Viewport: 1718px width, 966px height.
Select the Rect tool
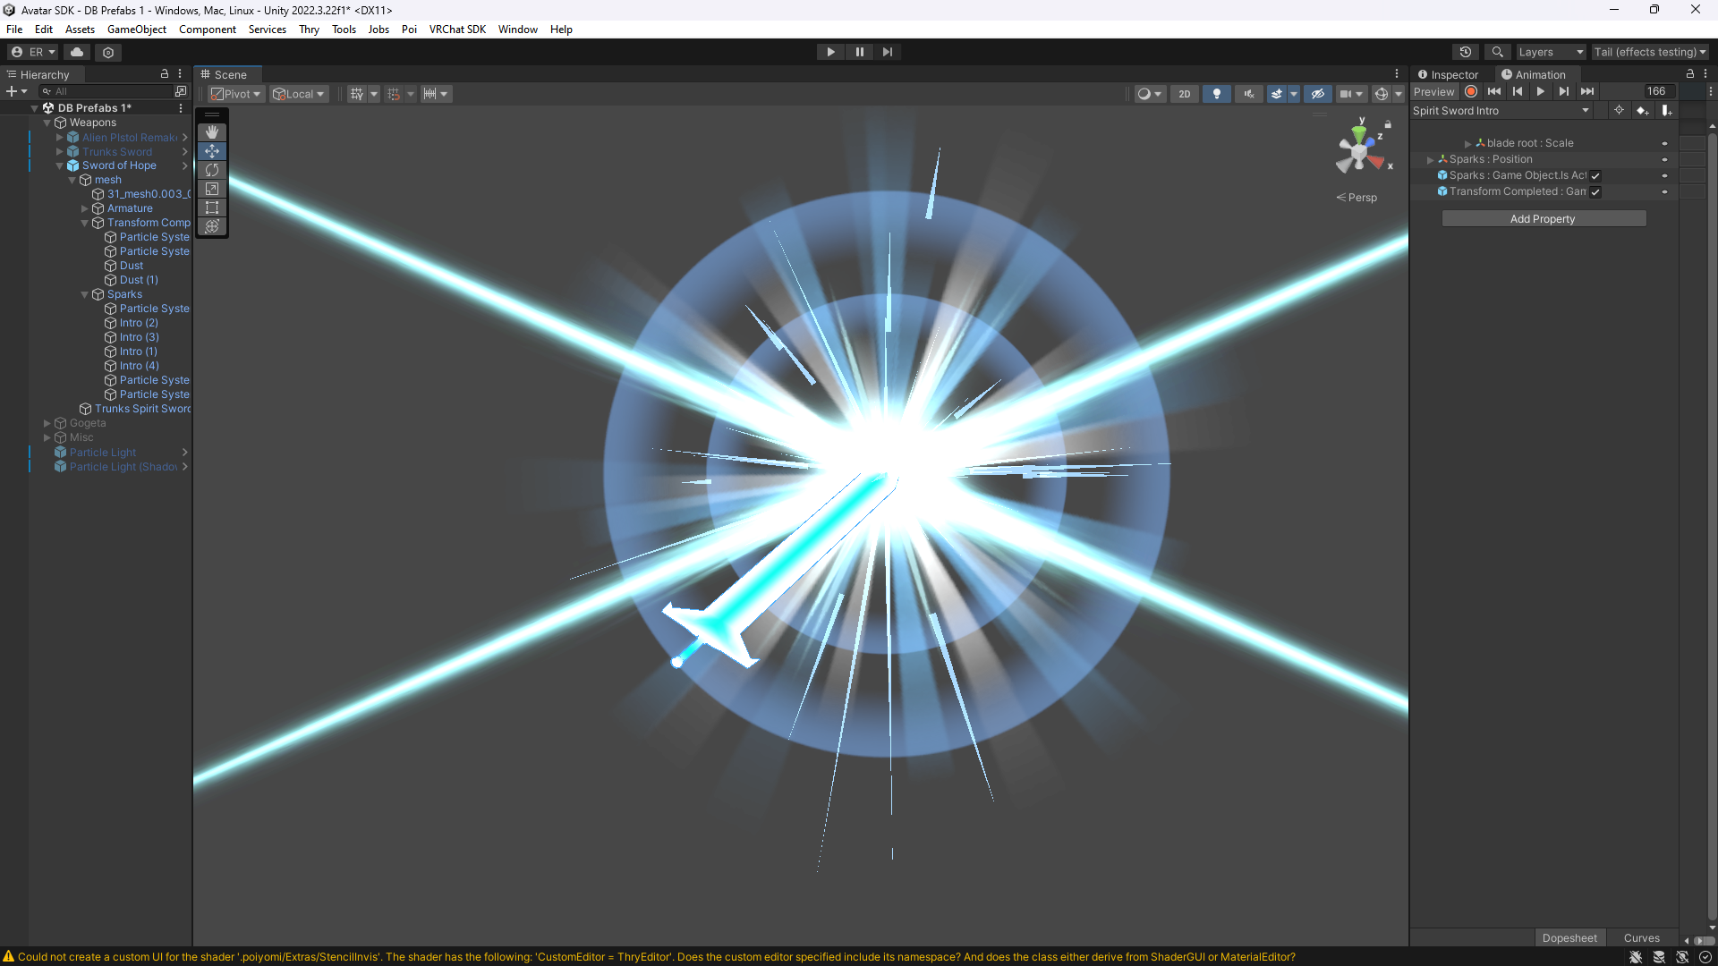coord(212,208)
